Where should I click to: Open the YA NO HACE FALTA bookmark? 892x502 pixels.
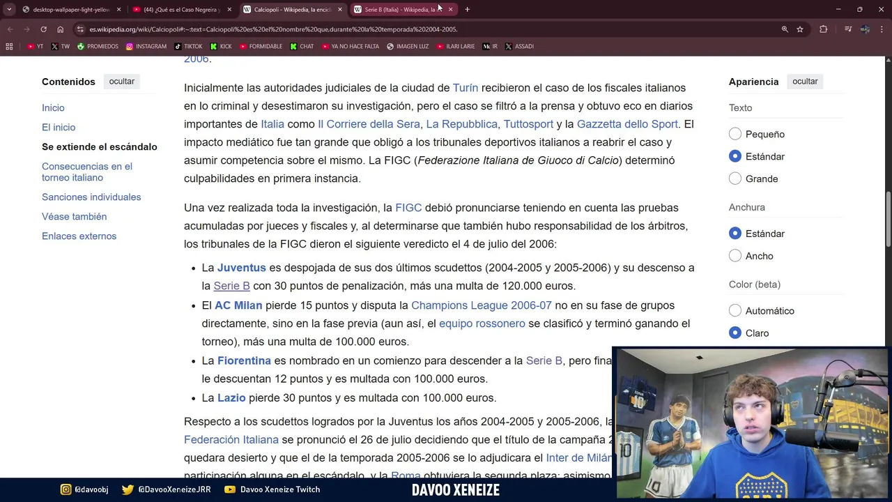pos(351,46)
